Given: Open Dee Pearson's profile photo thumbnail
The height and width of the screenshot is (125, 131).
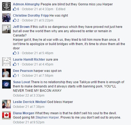Looking at the screenshot, I should pos(6,73).
